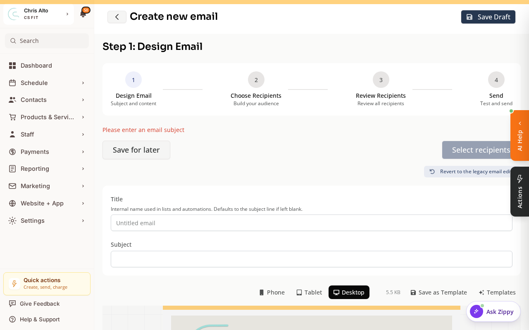Image resolution: width=529 pixels, height=330 pixels.
Task: Click 'Please enter an email subject' message
Action: pos(143,130)
